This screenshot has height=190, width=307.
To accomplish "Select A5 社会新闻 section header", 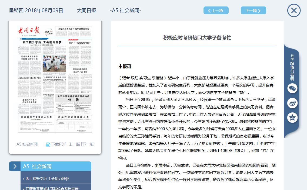I will pos(56,166).
